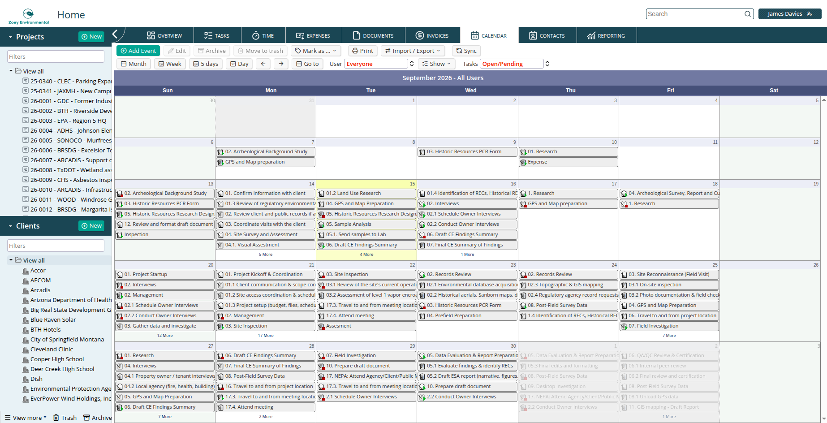Screen dimensions: 827x423
Task: Open the User Everyone dropdown
Action: pyautogui.click(x=379, y=64)
